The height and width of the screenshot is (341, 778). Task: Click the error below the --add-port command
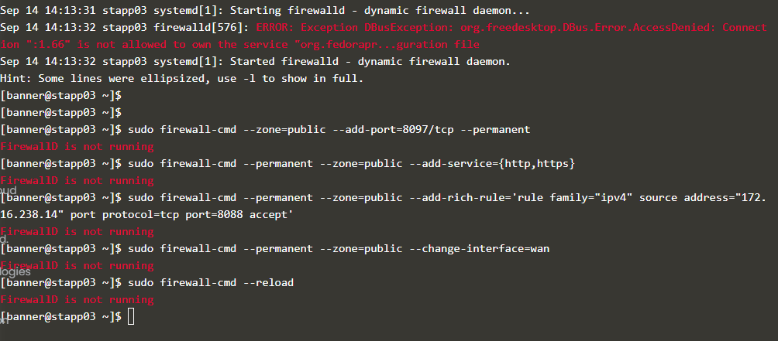coord(77,146)
